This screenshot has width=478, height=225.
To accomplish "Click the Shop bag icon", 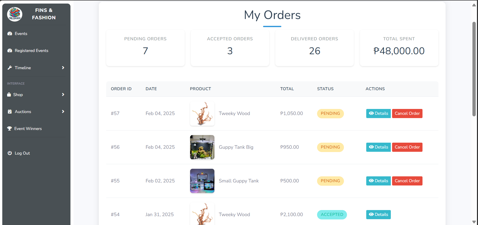I will coord(9,95).
